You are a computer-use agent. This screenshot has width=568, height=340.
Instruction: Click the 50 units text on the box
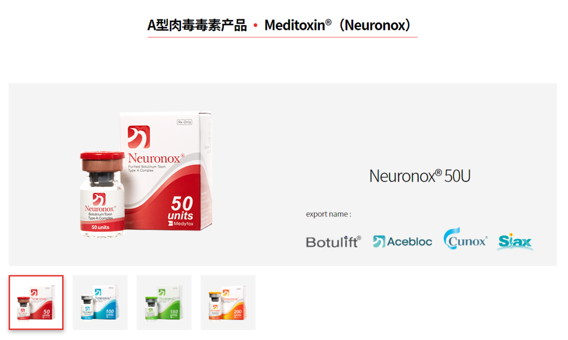click(181, 208)
